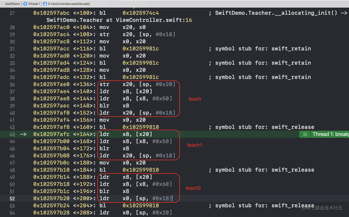Click gutter line number 39
This screenshot has height=217, width=349.
tap(12, 106)
